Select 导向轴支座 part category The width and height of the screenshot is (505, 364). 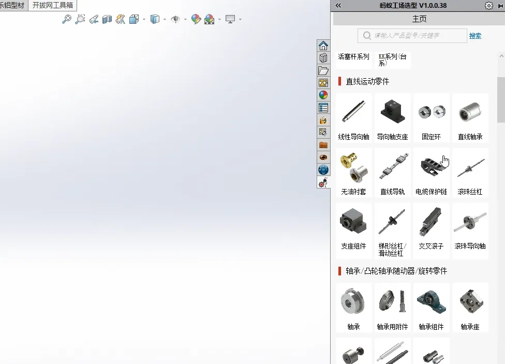[393, 118]
